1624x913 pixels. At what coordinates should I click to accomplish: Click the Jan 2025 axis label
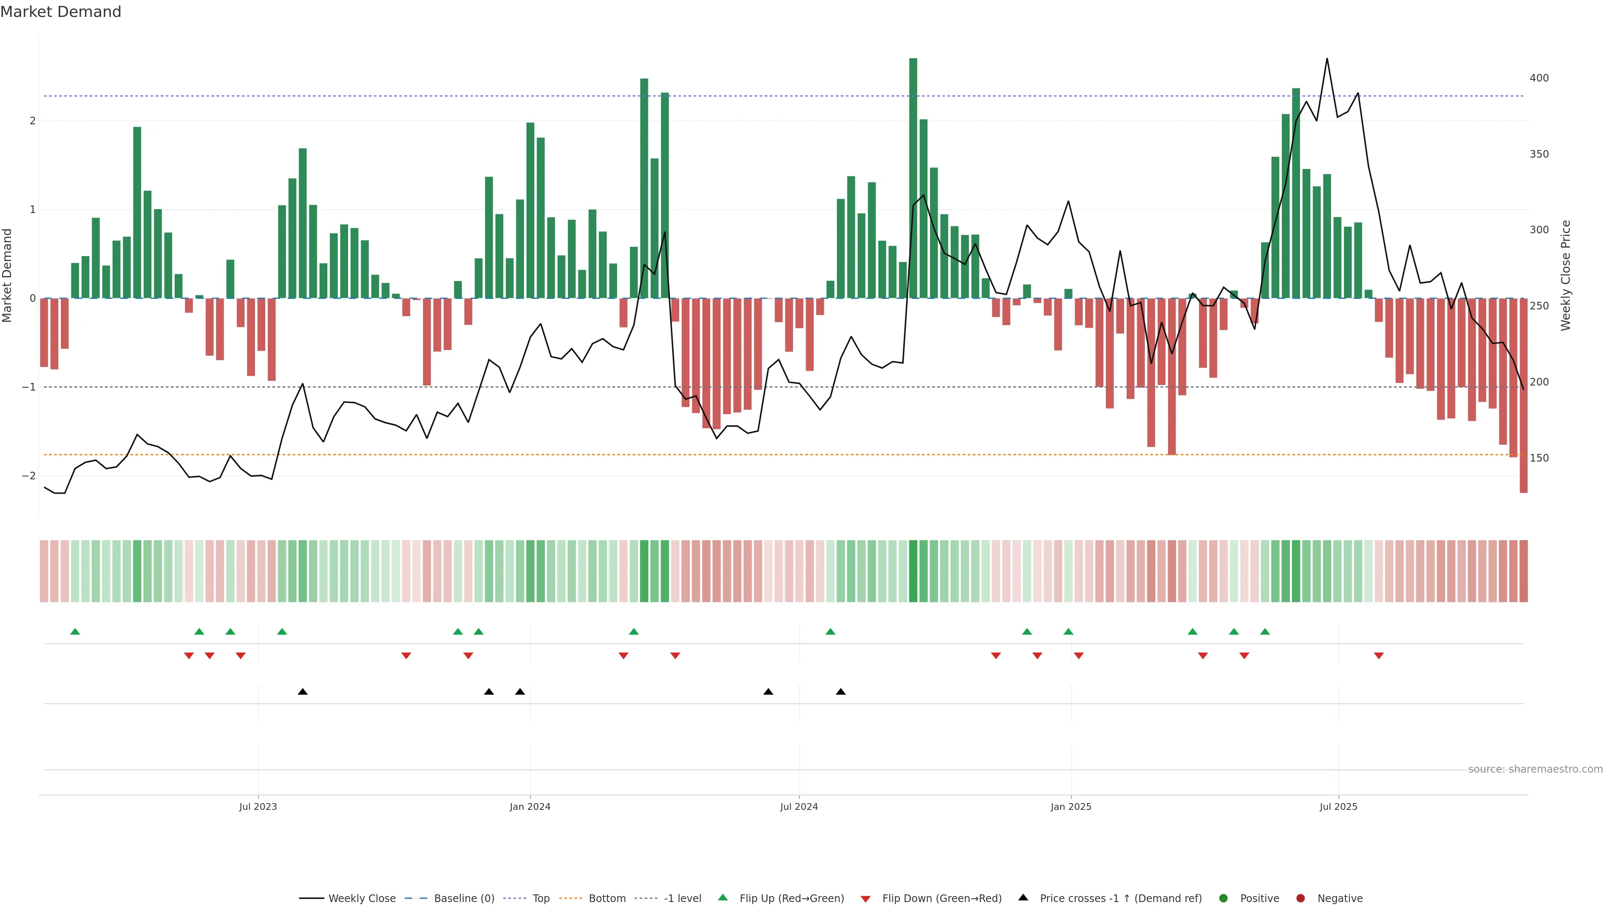tap(1070, 806)
